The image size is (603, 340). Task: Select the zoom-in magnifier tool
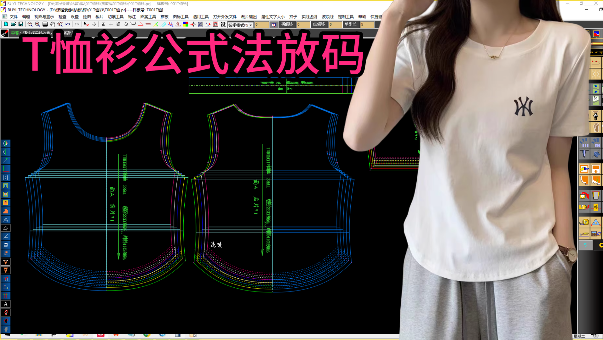[x=37, y=24]
